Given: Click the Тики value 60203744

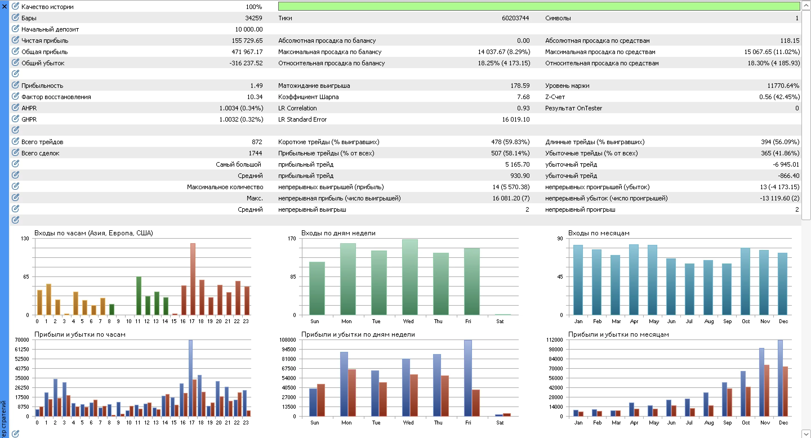Looking at the screenshot, I should pyautogui.click(x=515, y=18).
